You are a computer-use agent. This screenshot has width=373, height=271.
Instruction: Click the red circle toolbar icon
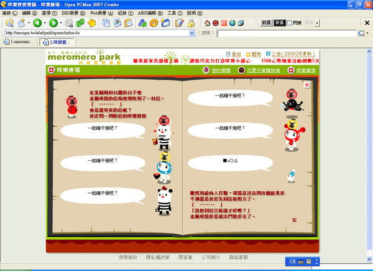[x=216, y=23]
